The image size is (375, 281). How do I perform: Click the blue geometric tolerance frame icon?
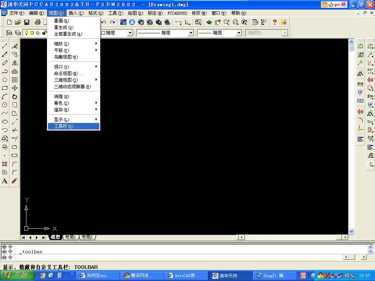pos(360,101)
